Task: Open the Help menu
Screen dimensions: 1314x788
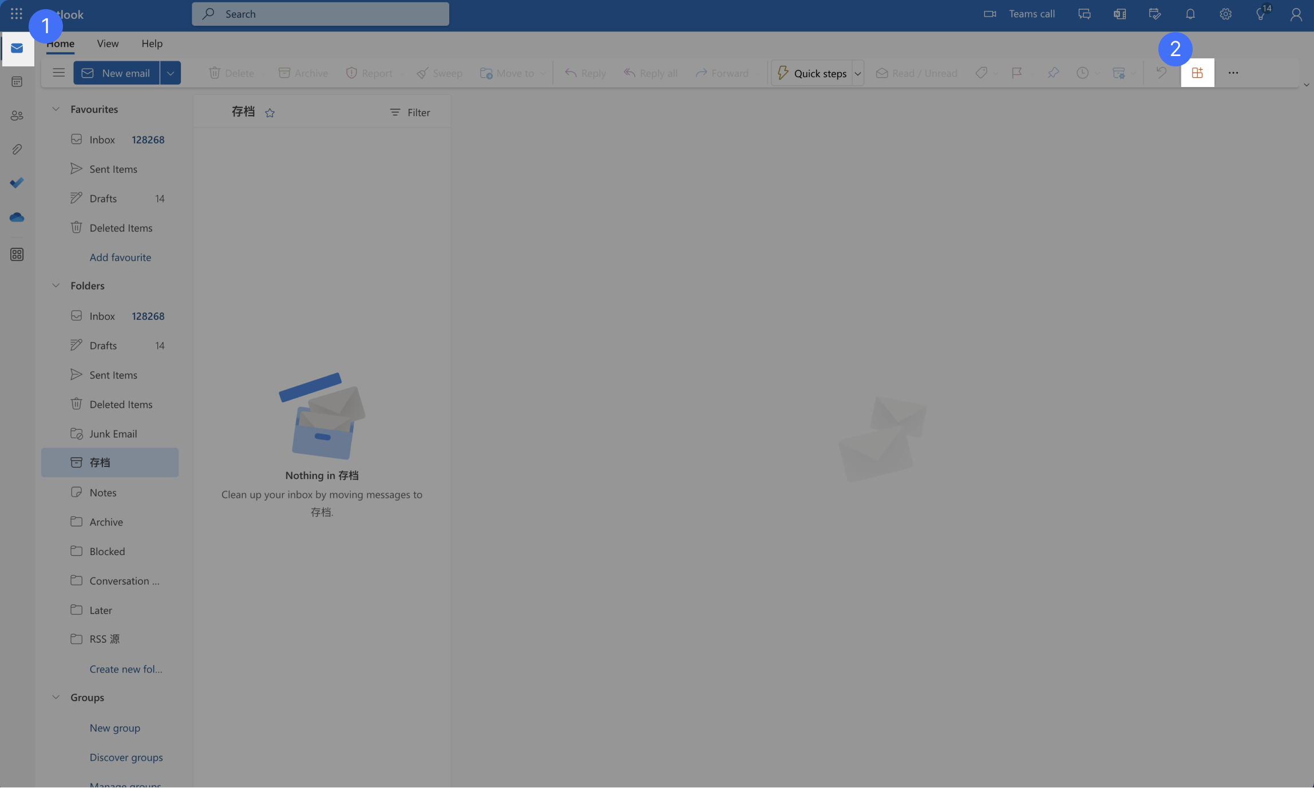Action: (x=151, y=43)
